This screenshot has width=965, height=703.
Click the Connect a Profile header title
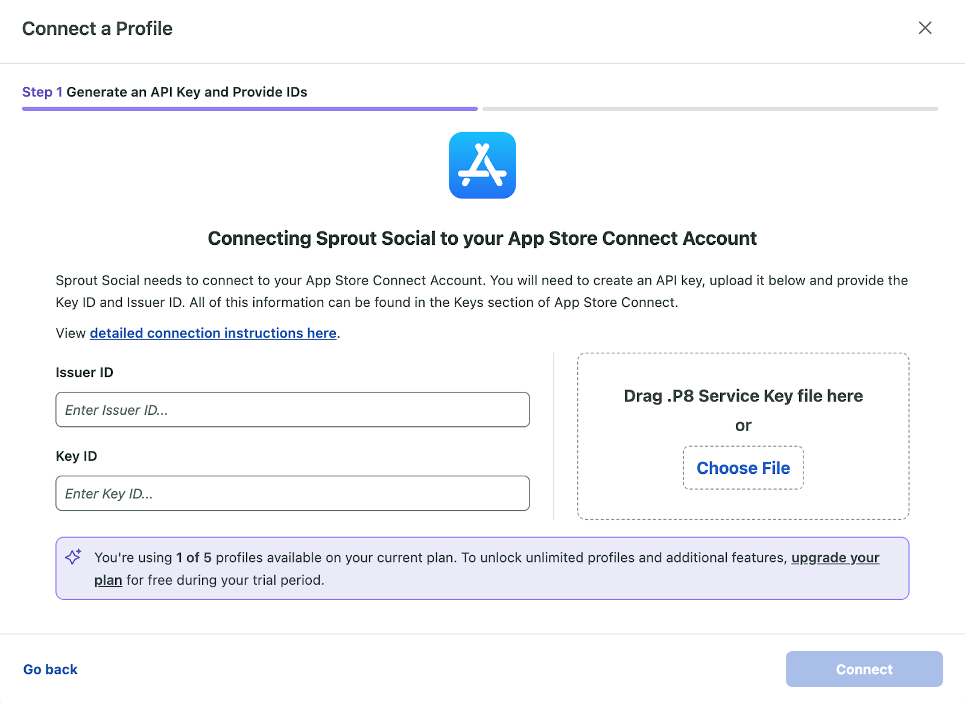click(97, 28)
